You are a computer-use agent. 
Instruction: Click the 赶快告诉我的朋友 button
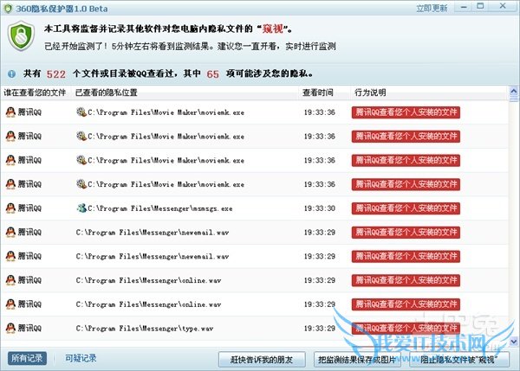[262, 360]
